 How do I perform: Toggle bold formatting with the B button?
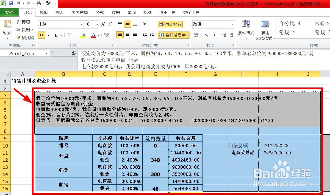[x=41, y=35]
